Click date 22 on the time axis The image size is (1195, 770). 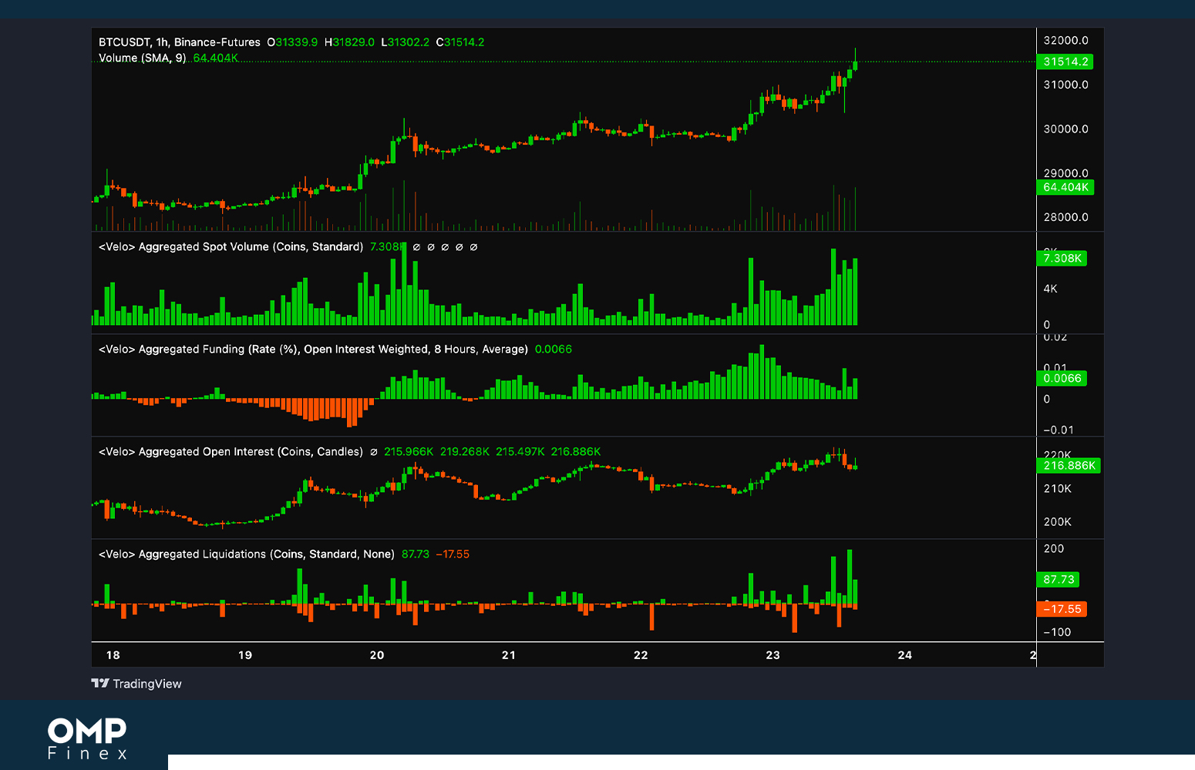click(641, 655)
